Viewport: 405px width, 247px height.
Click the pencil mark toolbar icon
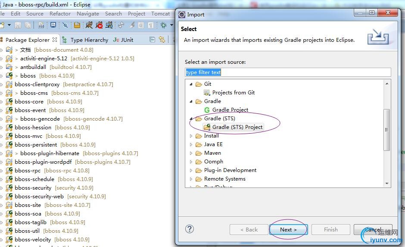132,25
